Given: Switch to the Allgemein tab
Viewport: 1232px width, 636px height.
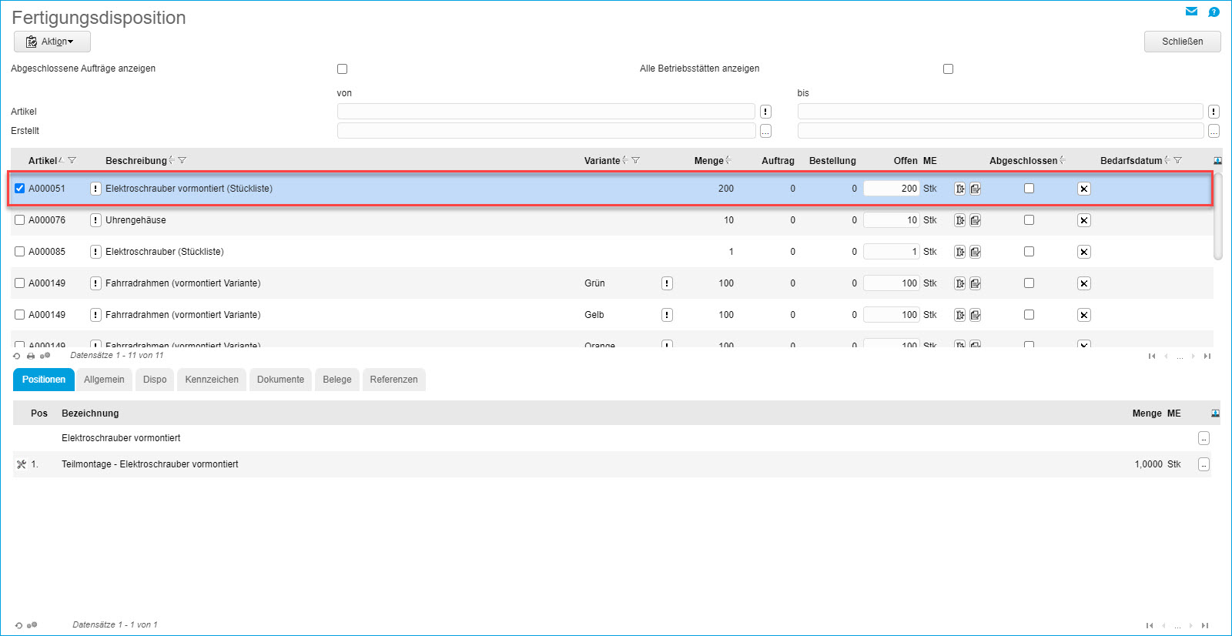Looking at the screenshot, I should tap(104, 380).
